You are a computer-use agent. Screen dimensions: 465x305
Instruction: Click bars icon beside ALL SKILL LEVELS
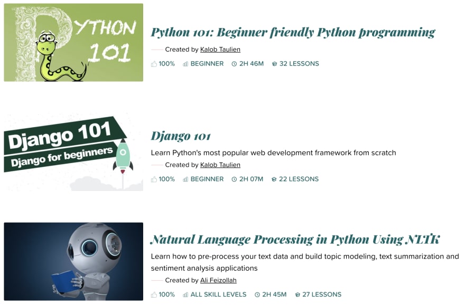click(x=185, y=295)
